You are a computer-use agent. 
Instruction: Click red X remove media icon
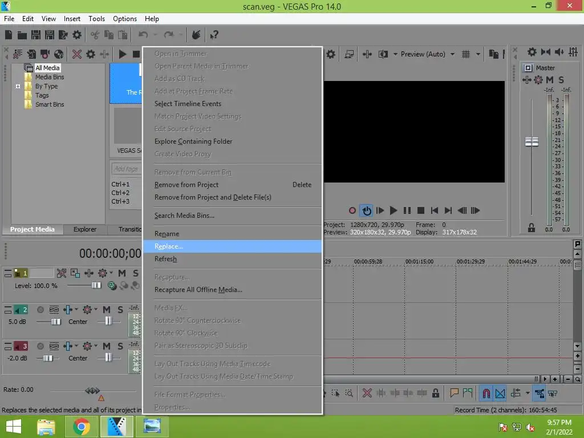point(77,54)
